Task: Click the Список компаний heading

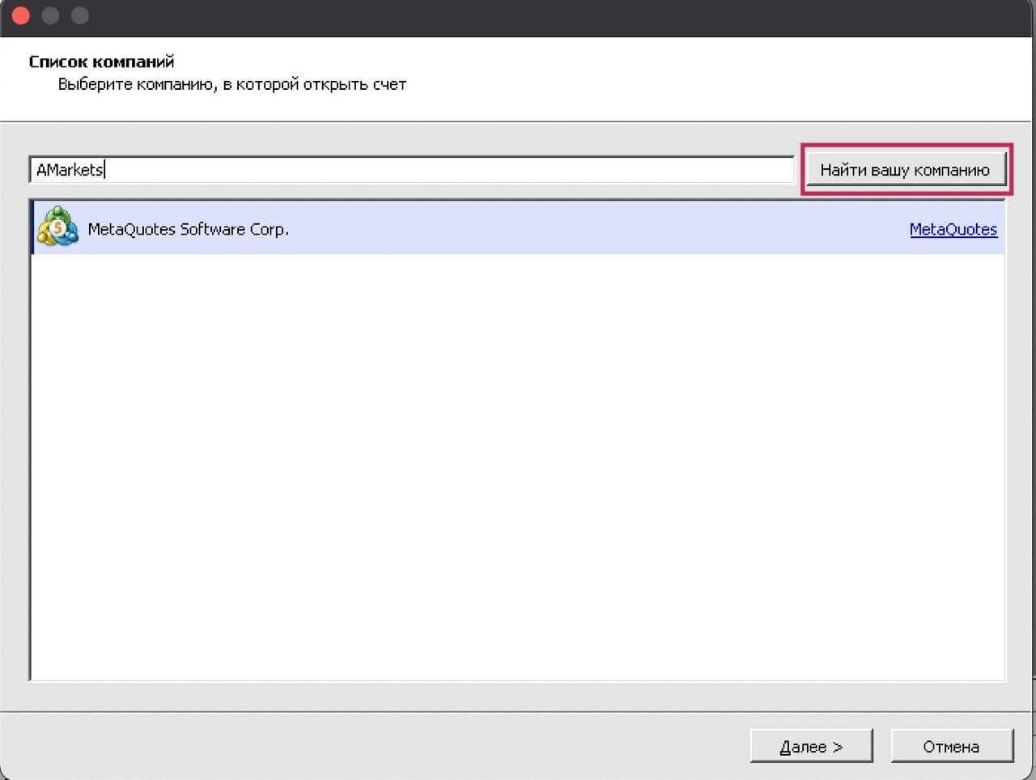Action: 101,61
